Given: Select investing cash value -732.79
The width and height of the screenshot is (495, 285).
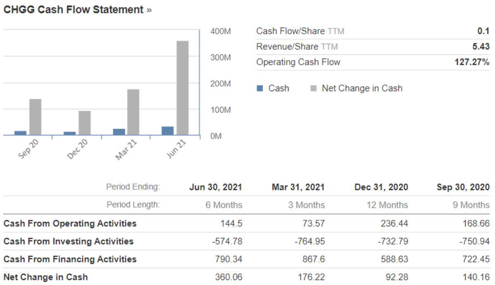Looking at the screenshot, I should (x=393, y=242).
